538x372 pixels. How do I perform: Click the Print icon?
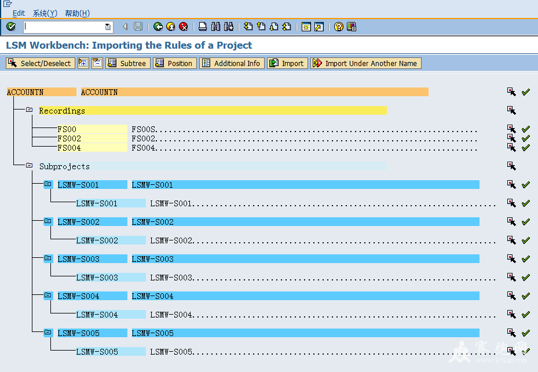203,27
